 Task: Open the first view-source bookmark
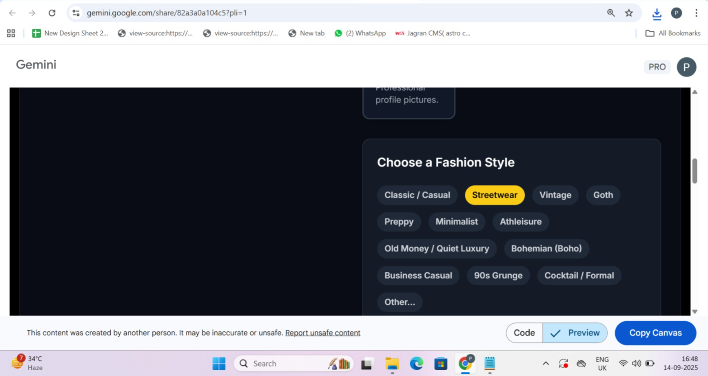tap(155, 33)
